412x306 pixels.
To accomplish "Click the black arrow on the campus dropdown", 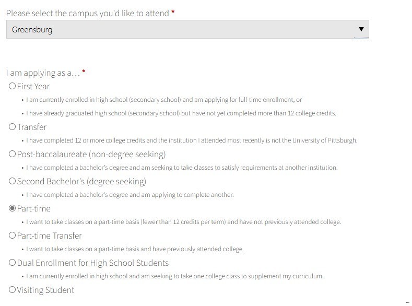I will point(361,30).
